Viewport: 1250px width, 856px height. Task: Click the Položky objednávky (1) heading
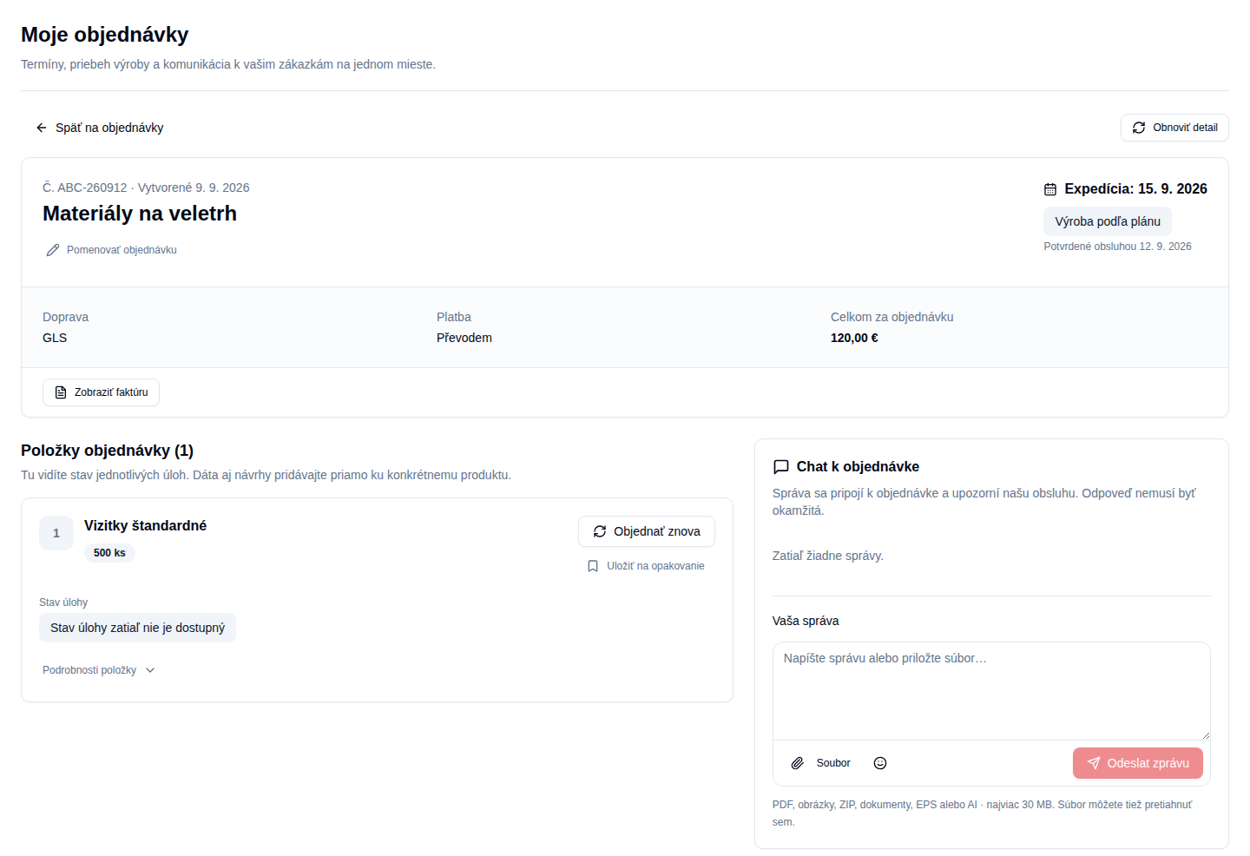108,451
